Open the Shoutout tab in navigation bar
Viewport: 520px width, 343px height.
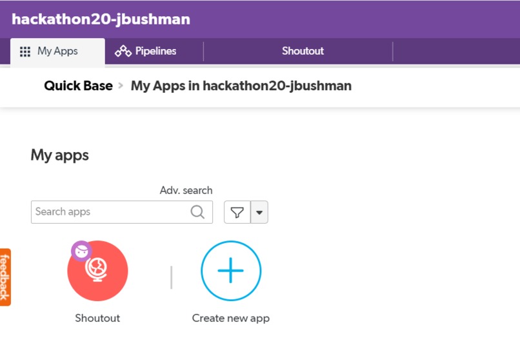[x=303, y=51]
